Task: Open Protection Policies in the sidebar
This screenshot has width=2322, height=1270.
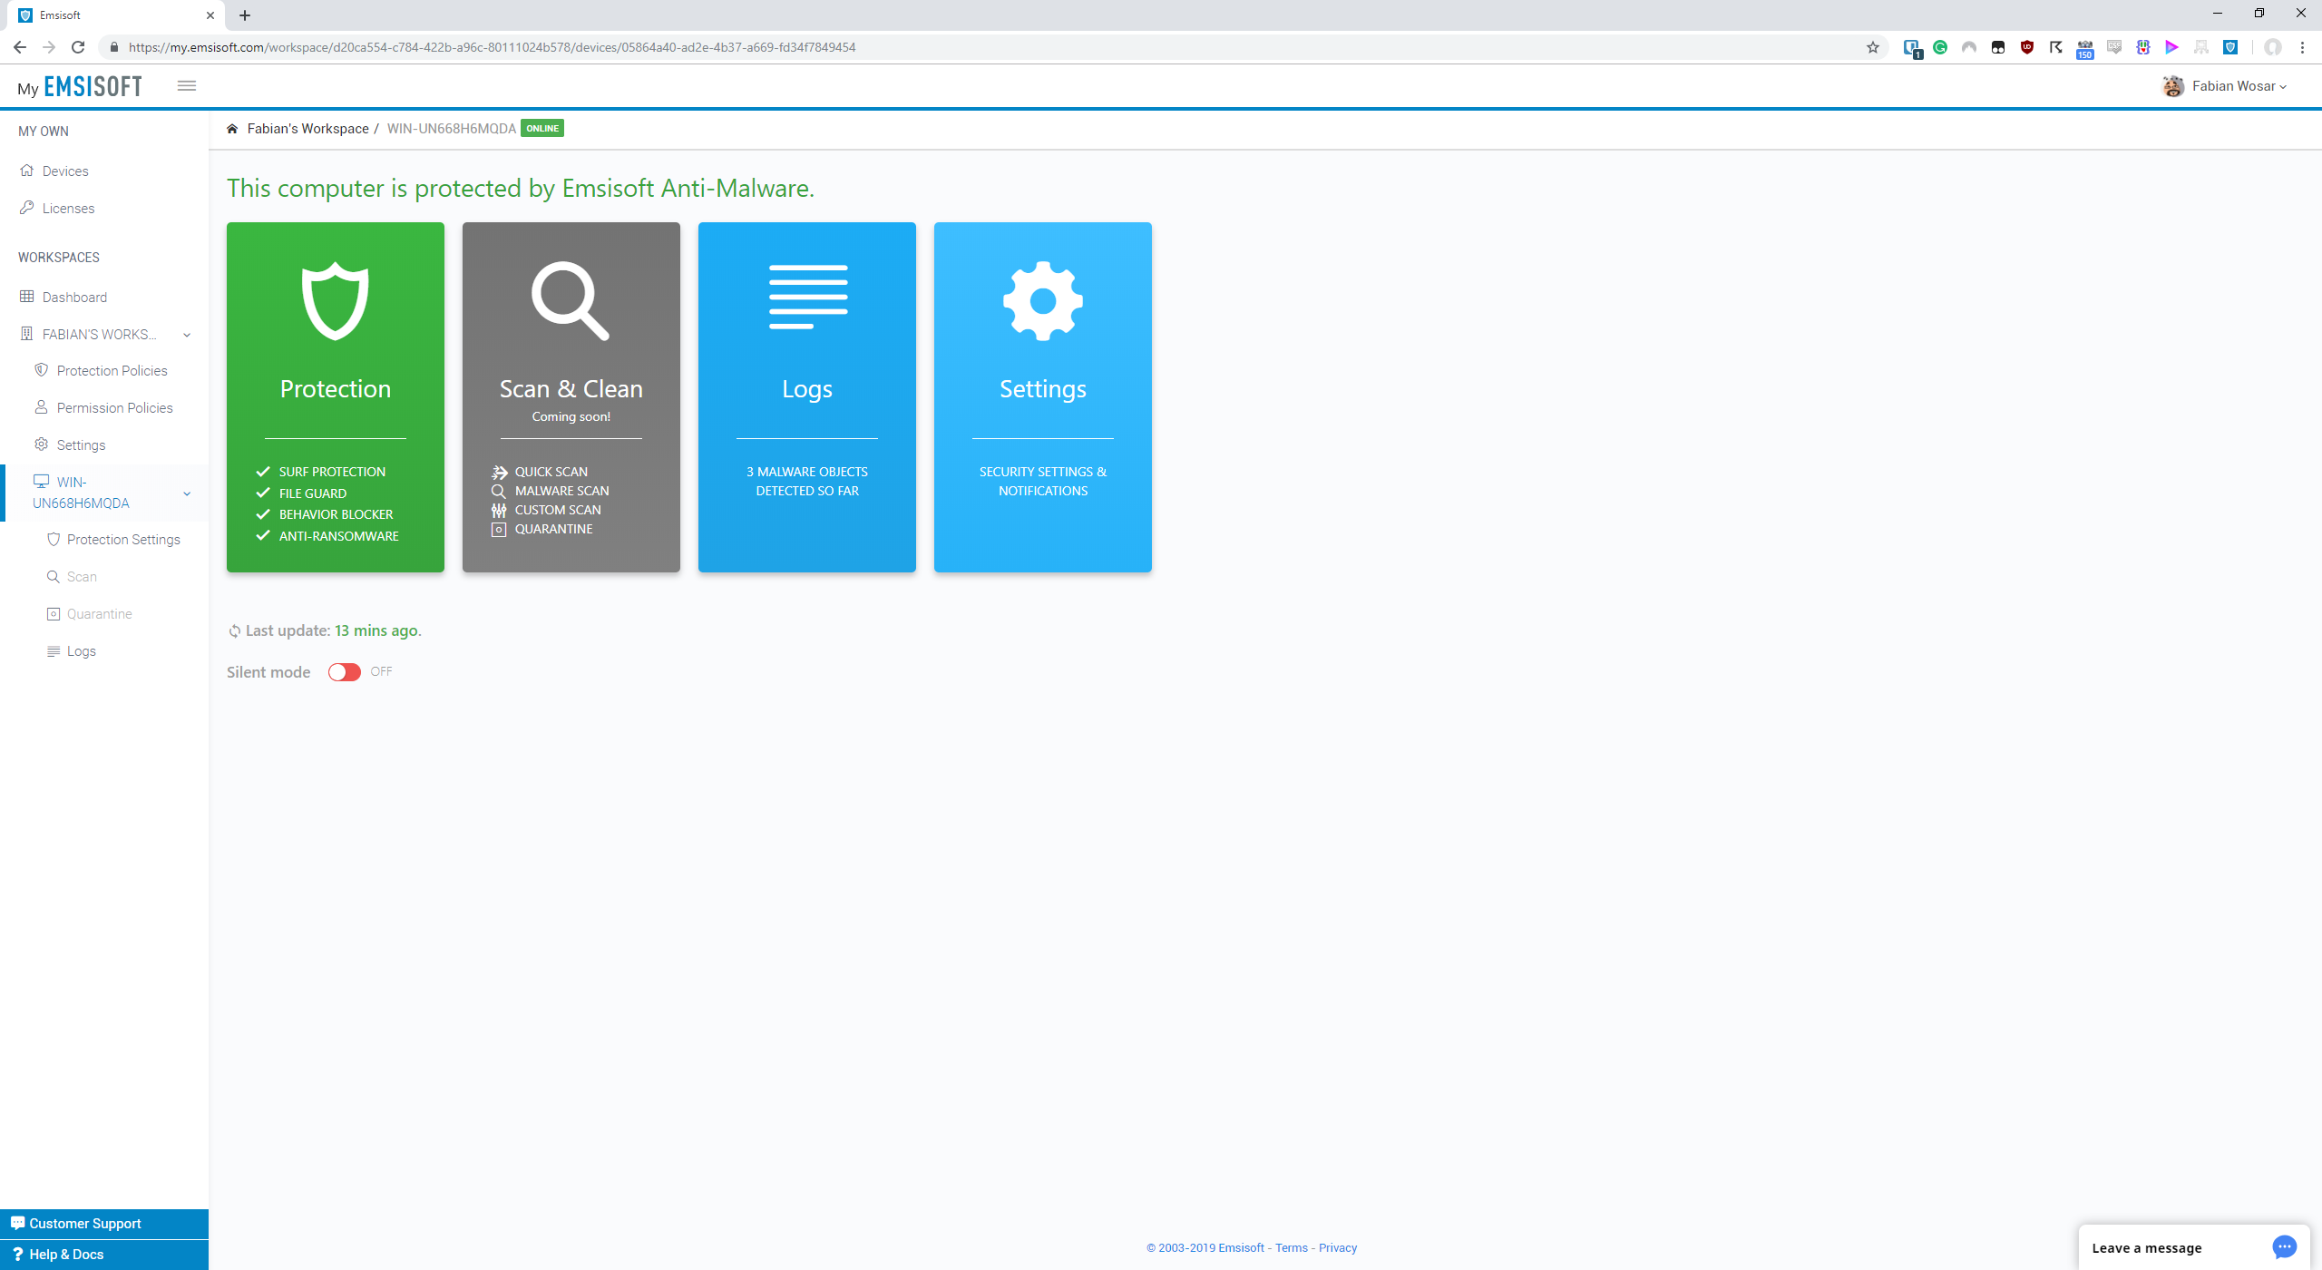Action: tap(112, 371)
